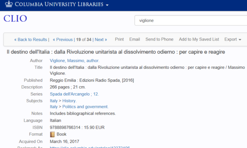Open series link Spada dell'Arcangelo ; 12

pos(74,94)
